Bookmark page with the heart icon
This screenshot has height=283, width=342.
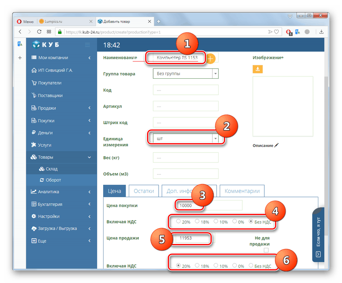point(277,32)
